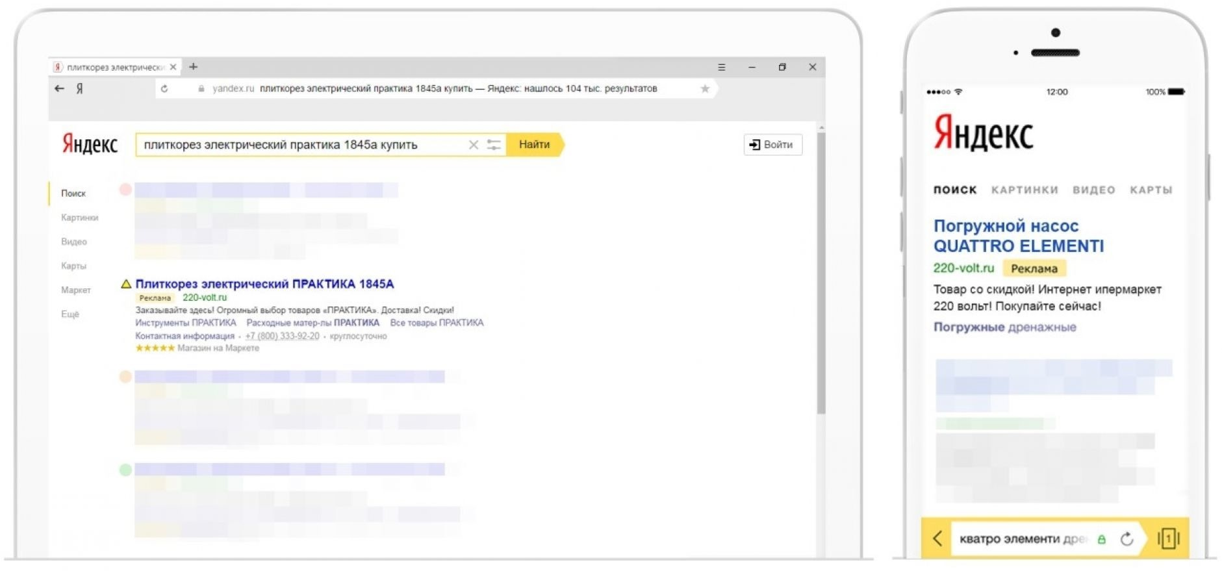Image resolution: width=1222 pixels, height=571 pixels.
Task: Click the Найти search button
Action: click(x=535, y=144)
